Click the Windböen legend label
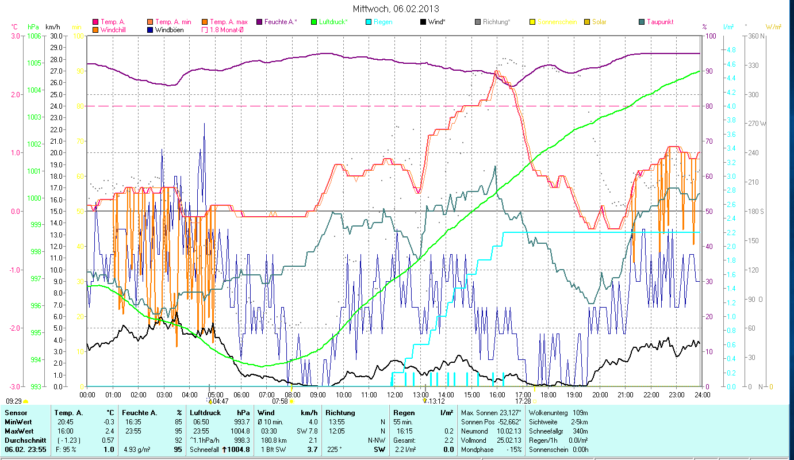794x460 pixels. coord(169,29)
